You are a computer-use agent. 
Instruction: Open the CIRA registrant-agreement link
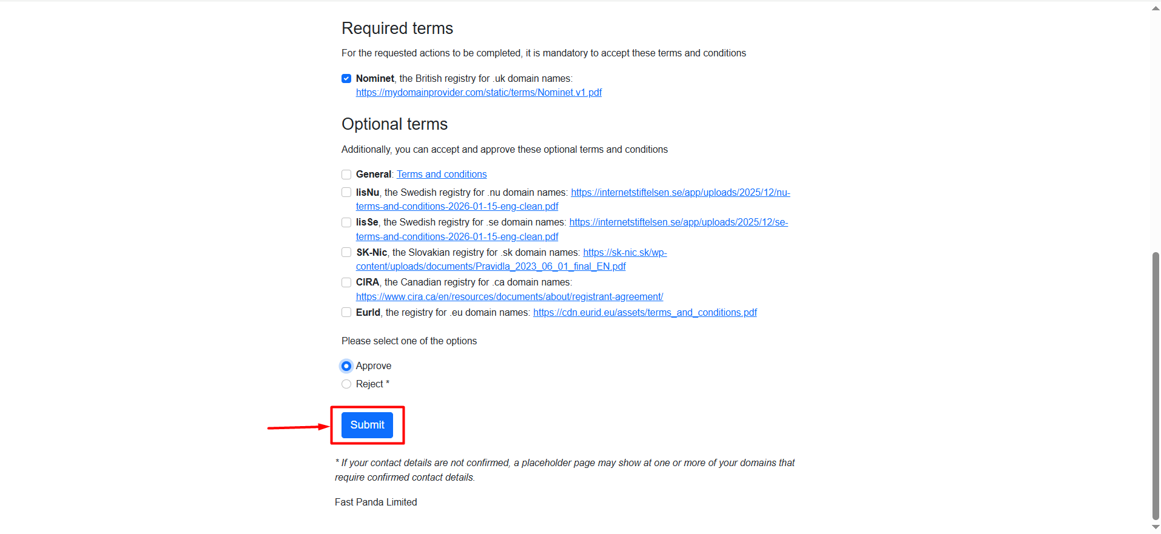coord(509,297)
